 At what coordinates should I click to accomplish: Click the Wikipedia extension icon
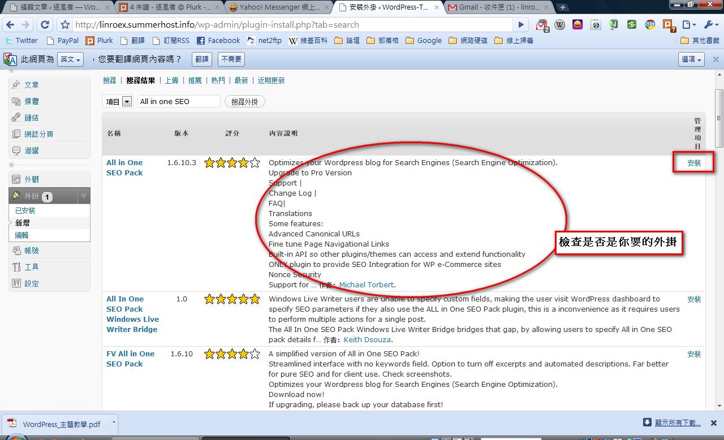(559, 25)
